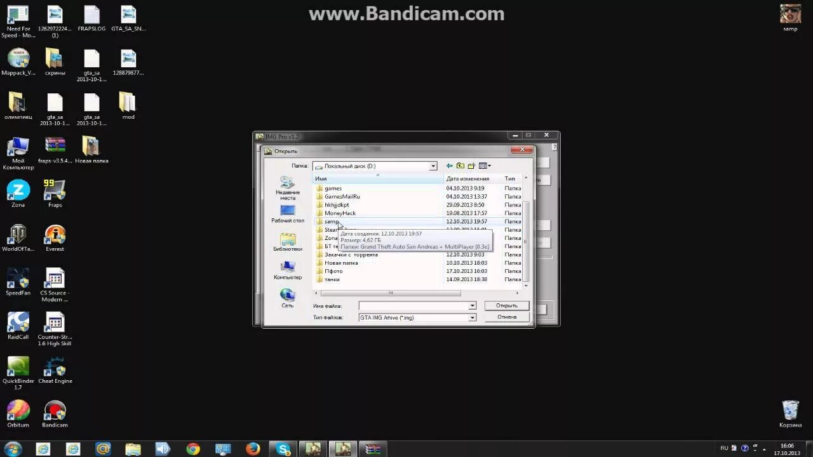Select the SpeedFan desktop shortcut
This screenshot has height=457, width=813.
pyautogui.click(x=18, y=282)
